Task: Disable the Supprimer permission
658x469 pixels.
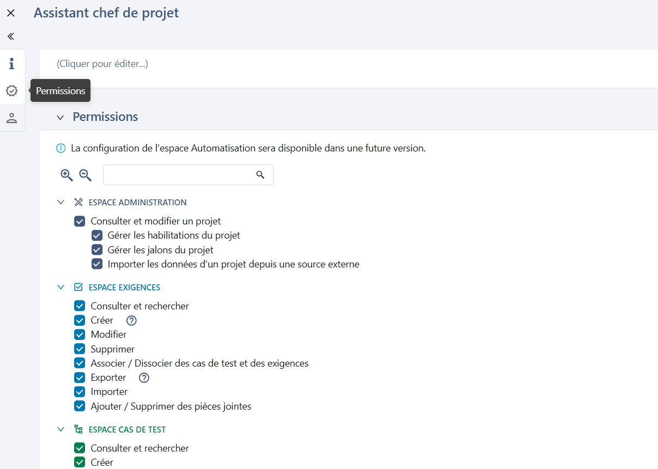Action: coord(80,349)
